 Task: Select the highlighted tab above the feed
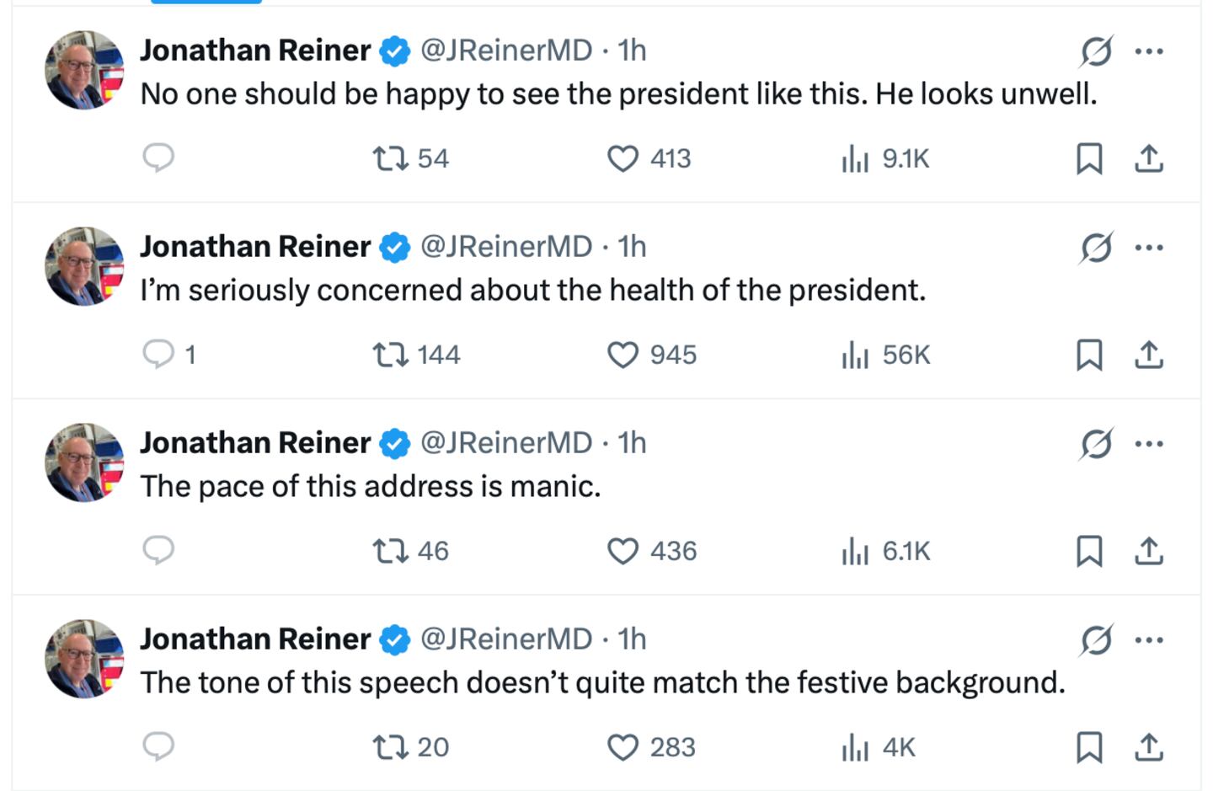pyautogui.click(x=205, y=5)
